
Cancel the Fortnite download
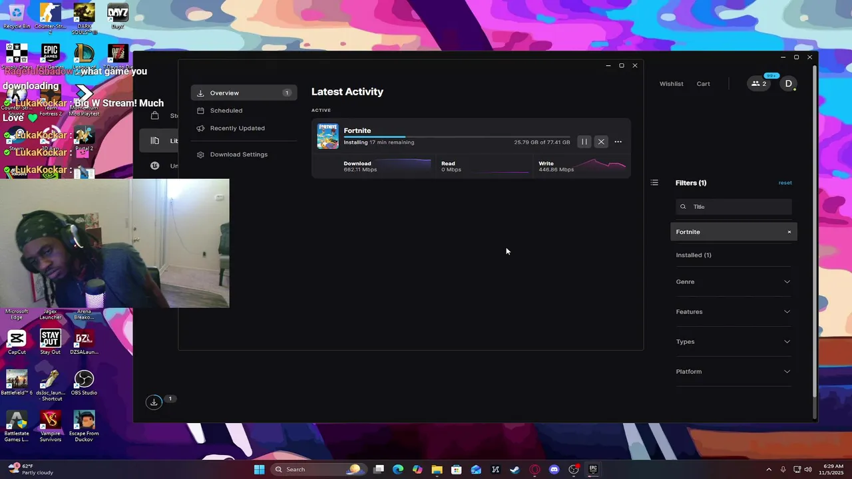tap(601, 142)
